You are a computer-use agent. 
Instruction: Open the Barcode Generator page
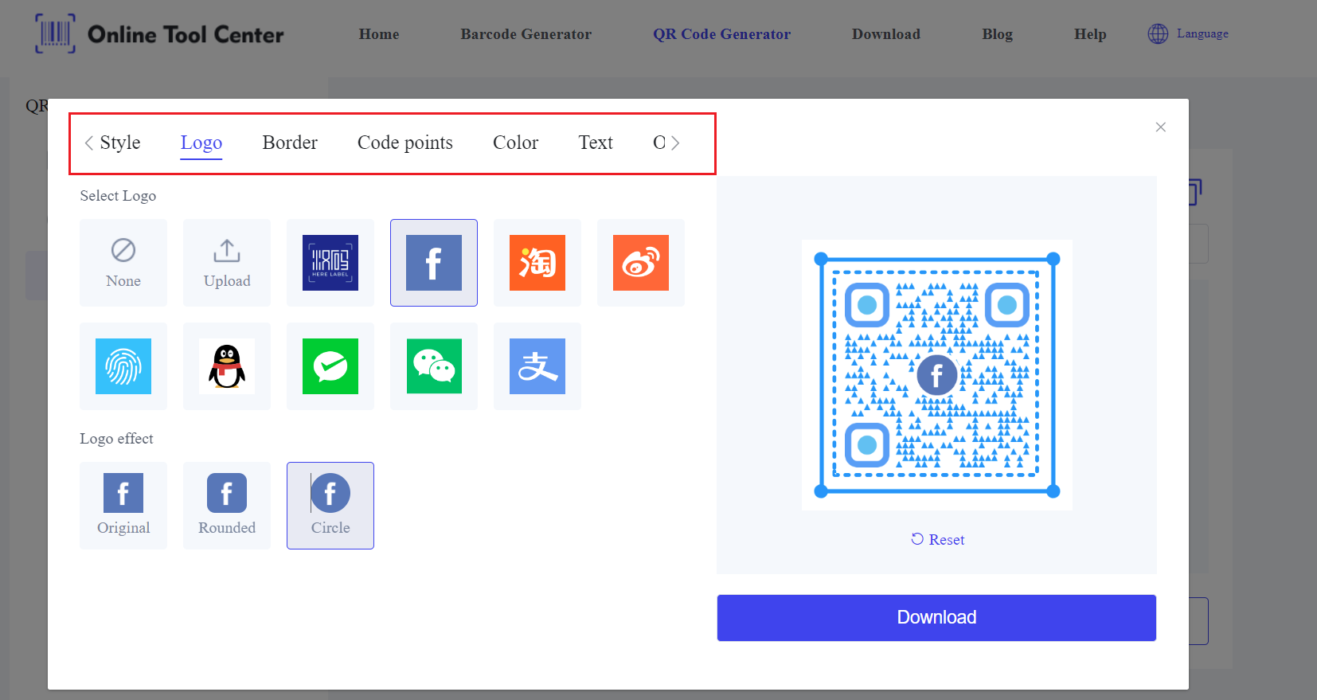point(526,34)
